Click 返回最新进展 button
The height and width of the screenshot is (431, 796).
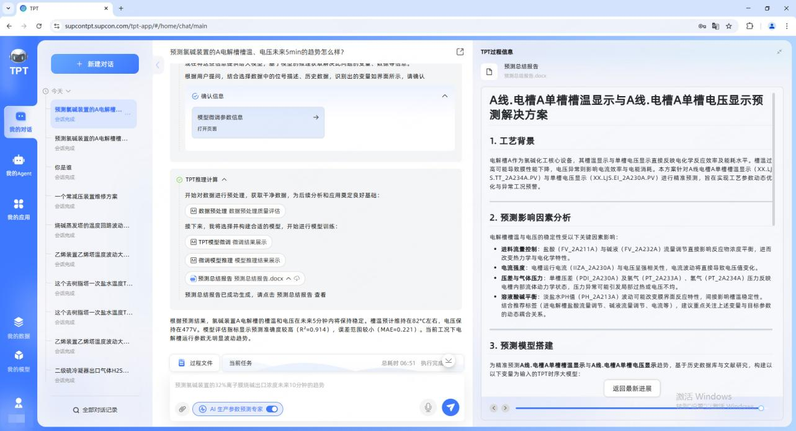632,389
